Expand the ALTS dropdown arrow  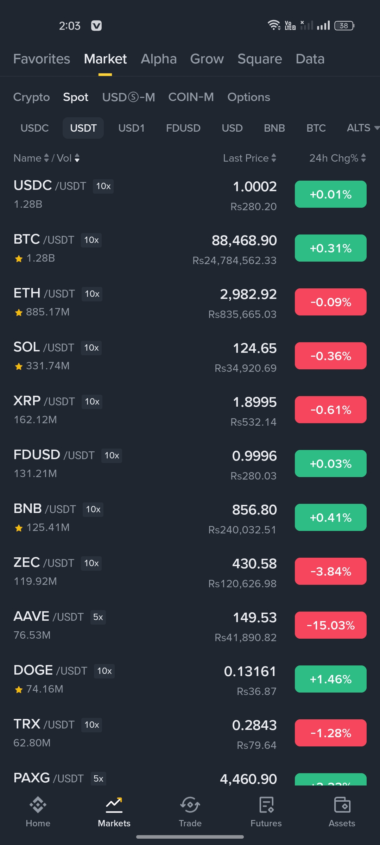coord(376,128)
